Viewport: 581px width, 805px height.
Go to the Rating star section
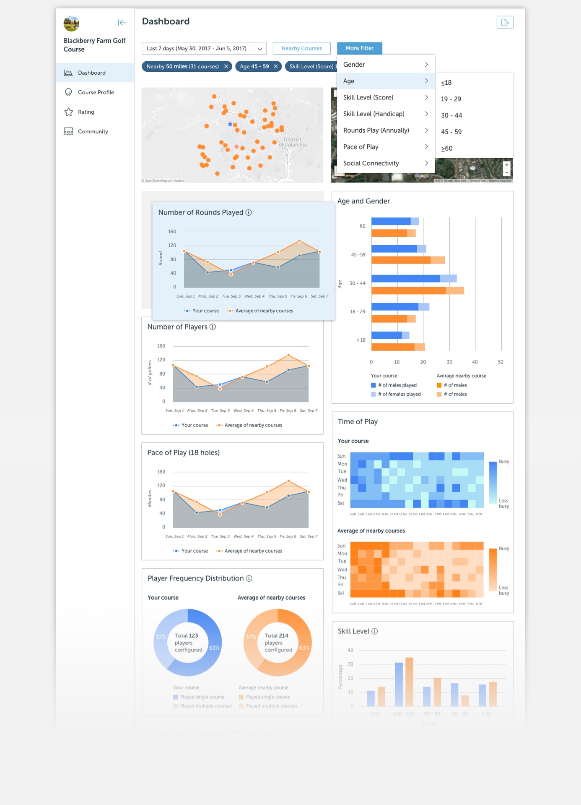coord(86,112)
